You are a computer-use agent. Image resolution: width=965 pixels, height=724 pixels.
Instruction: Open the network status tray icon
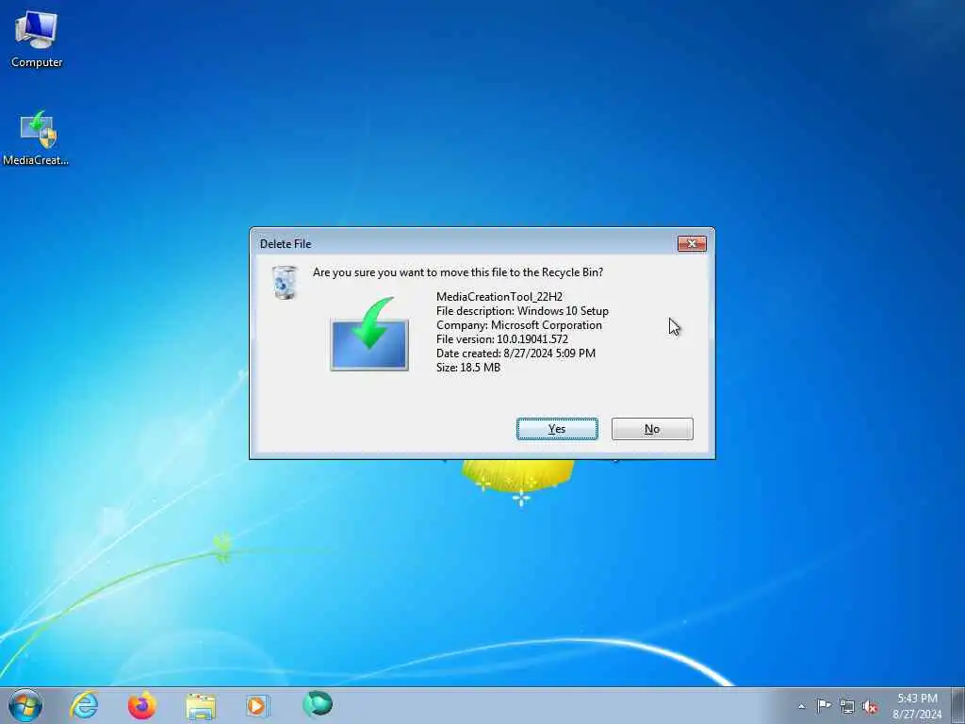(x=847, y=707)
